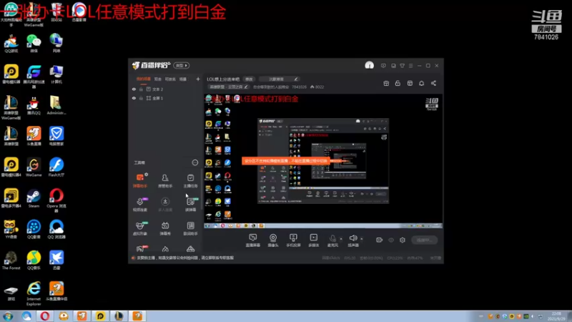
Task: Click the unlock padlock icon above preview
Action: click(x=398, y=83)
